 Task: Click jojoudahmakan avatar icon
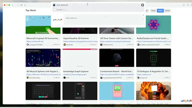[28, 78]
